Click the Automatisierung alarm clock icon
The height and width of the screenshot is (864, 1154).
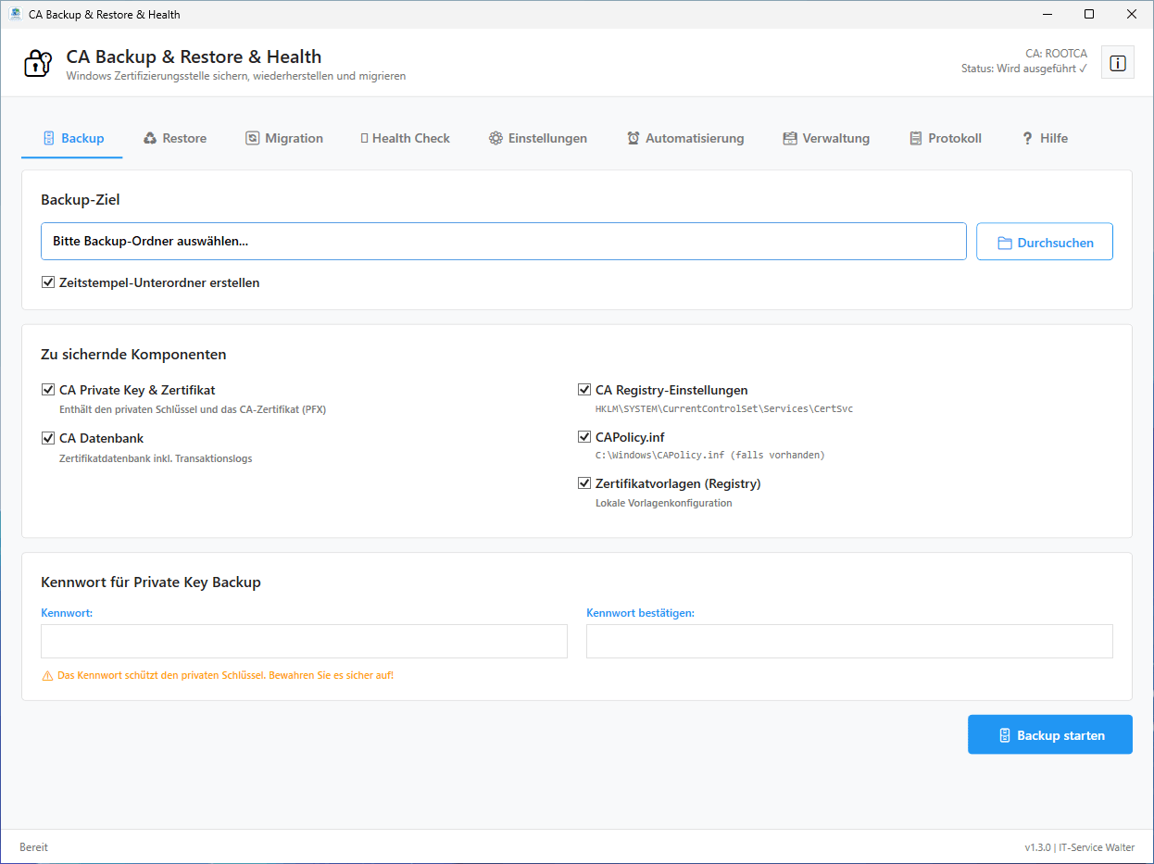pos(633,138)
